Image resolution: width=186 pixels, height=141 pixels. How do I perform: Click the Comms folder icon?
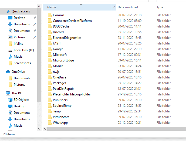[50, 15]
